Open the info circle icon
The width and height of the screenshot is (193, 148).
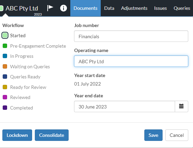tap(64, 8)
